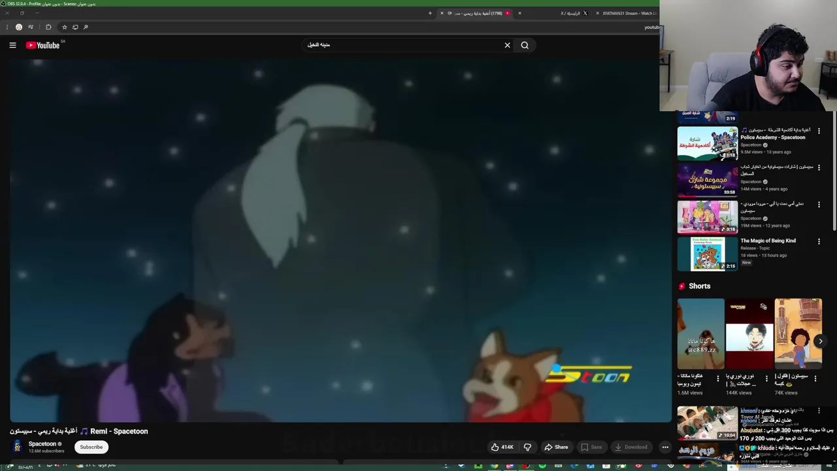The height and width of the screenshot is (471, 837).
Task: Save the video to a playlist
Action: pos(591,447)
